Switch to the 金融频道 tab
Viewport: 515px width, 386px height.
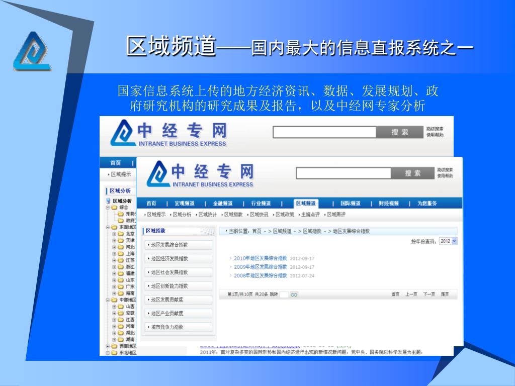(223, 204)
